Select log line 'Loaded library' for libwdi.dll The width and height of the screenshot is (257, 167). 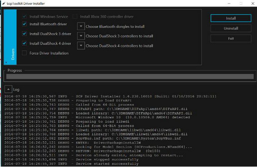(x=96, y=134)
